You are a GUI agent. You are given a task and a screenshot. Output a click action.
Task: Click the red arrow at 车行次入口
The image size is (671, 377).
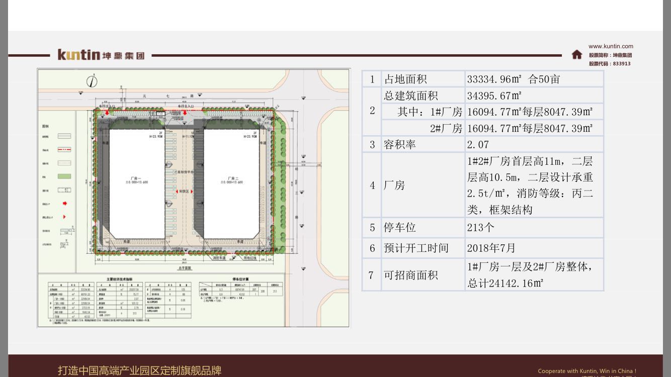pos(107,113)
